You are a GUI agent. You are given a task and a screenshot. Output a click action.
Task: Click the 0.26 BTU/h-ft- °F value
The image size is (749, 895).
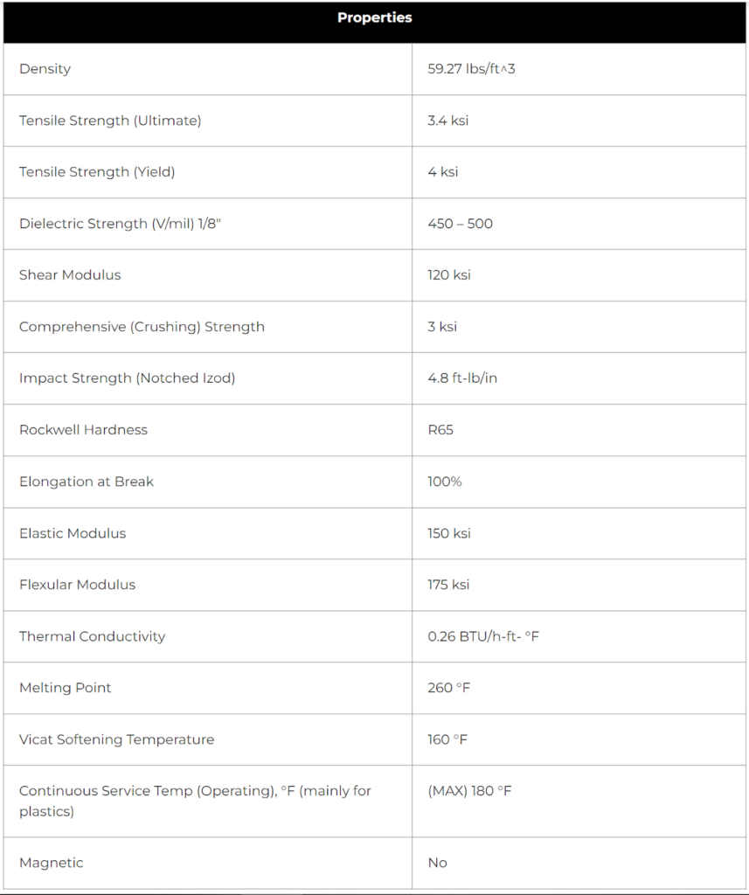coord(483,636)
